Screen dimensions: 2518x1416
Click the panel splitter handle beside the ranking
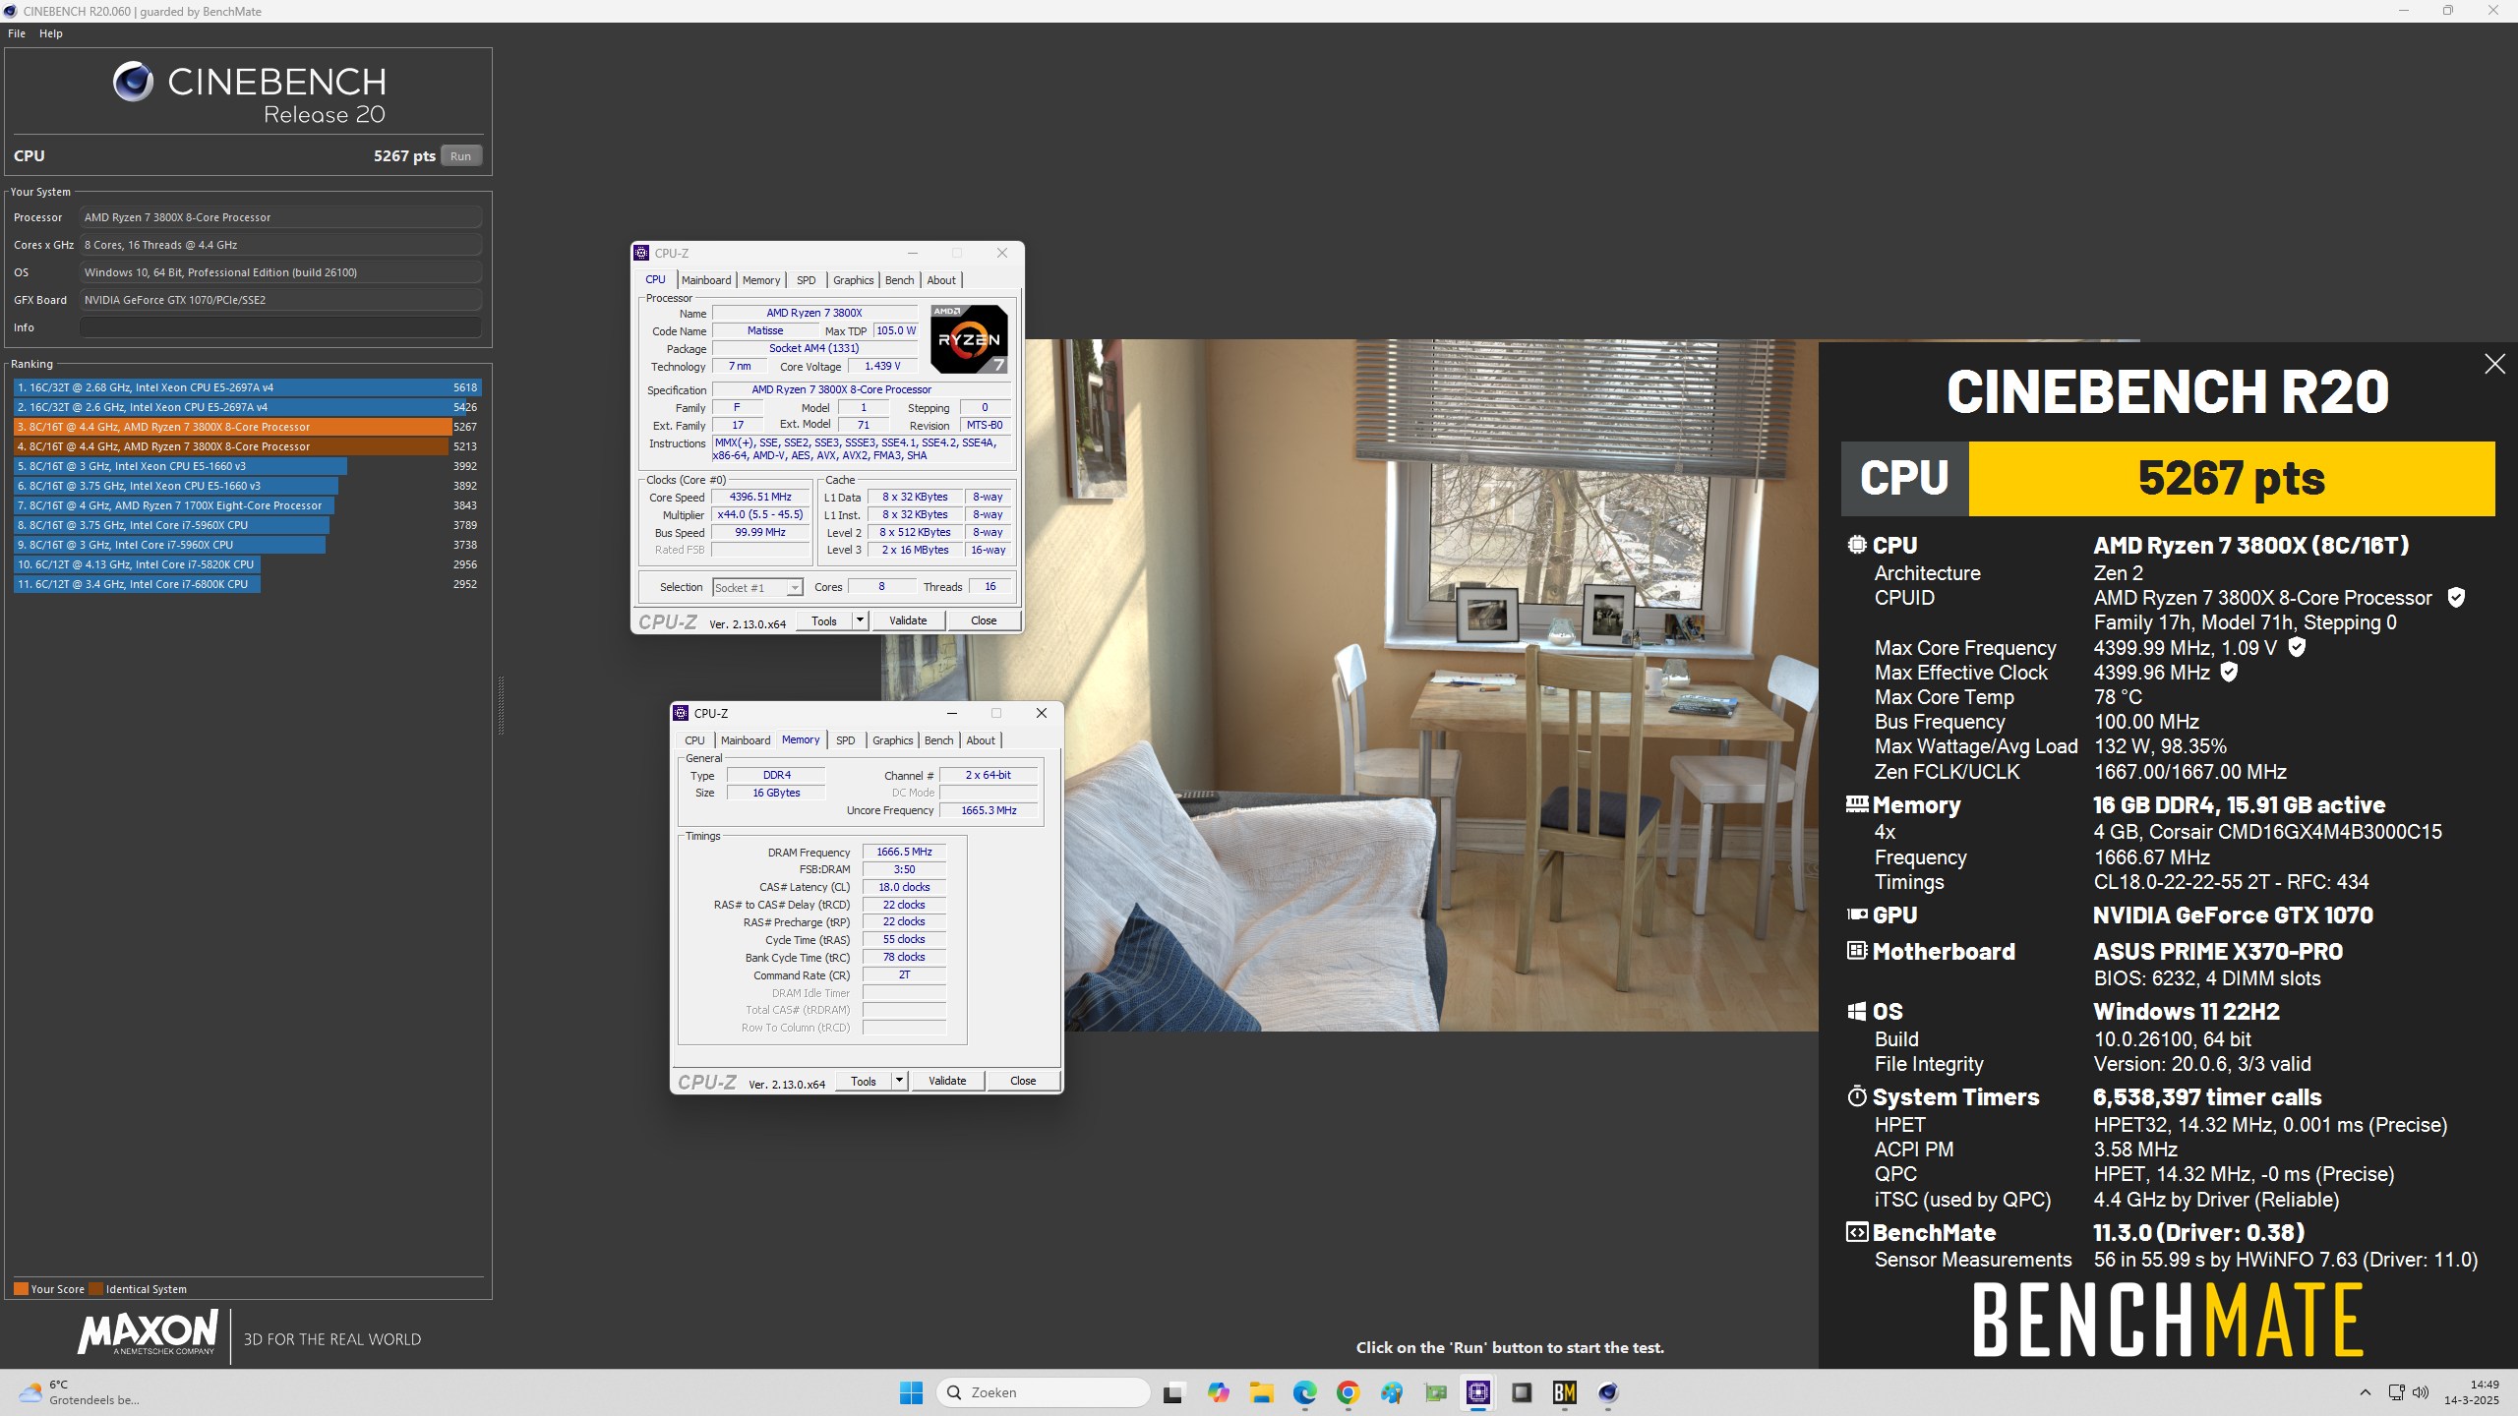[x=501, y=705]
